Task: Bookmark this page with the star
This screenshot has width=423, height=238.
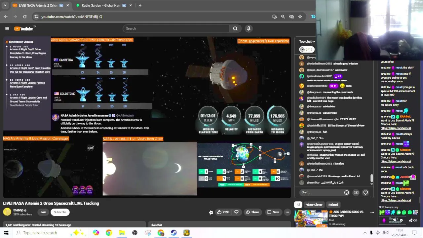Action: [x=300, y=17]
